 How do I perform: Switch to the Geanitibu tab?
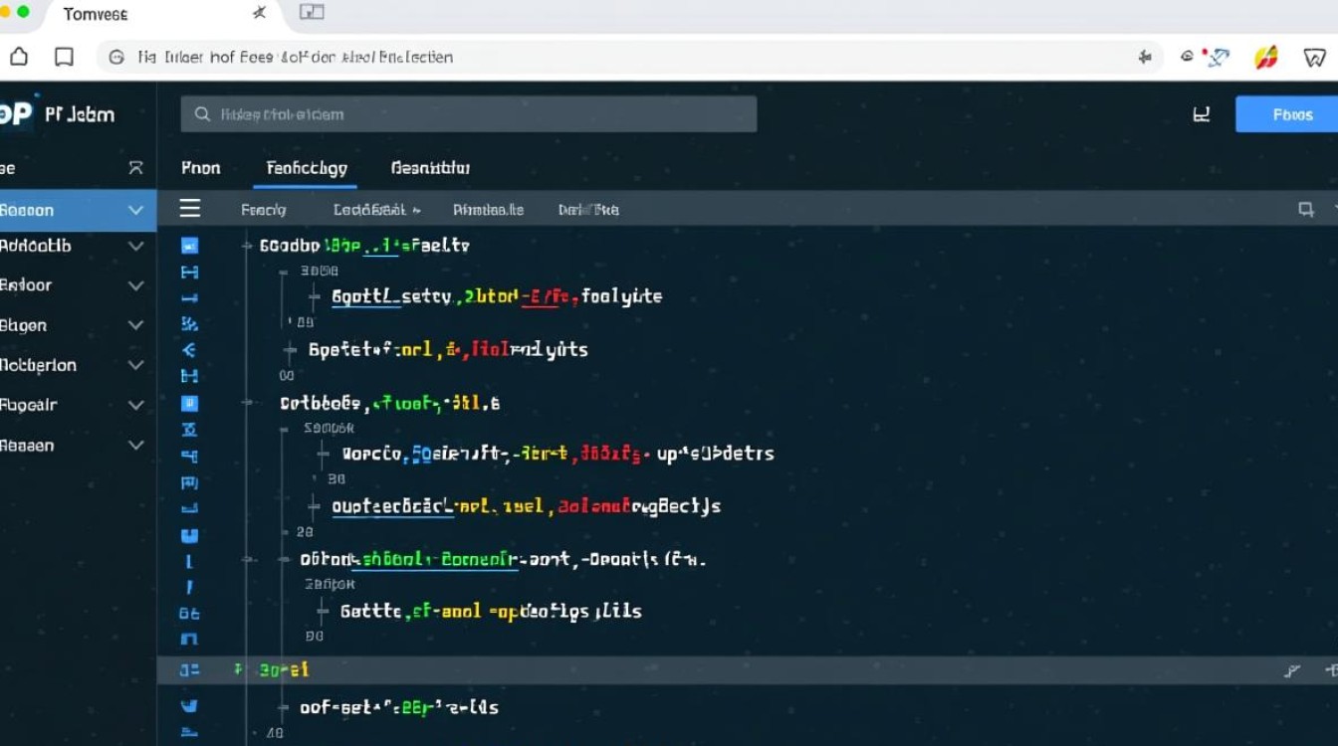point(430,168)
